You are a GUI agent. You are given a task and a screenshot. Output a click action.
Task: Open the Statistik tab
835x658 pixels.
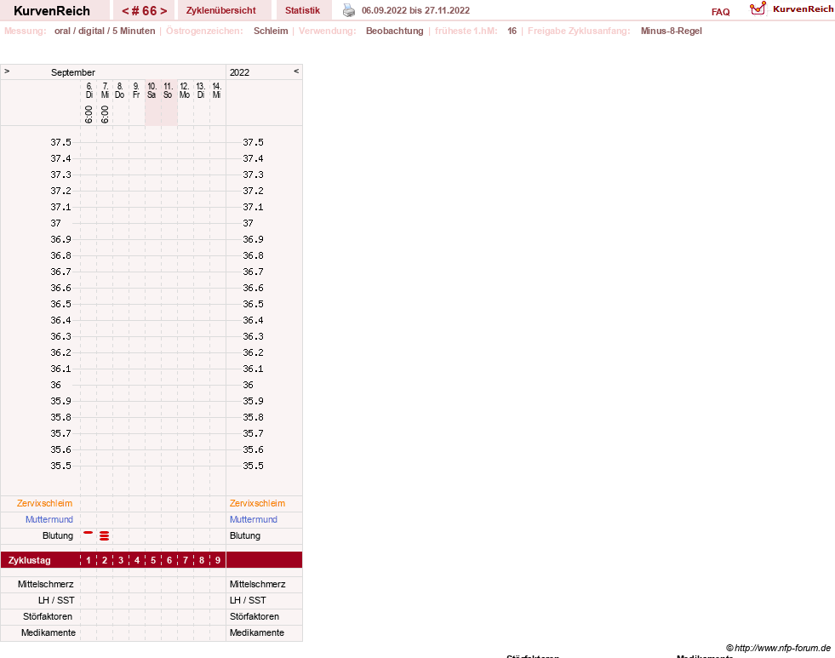coord(302,10)
